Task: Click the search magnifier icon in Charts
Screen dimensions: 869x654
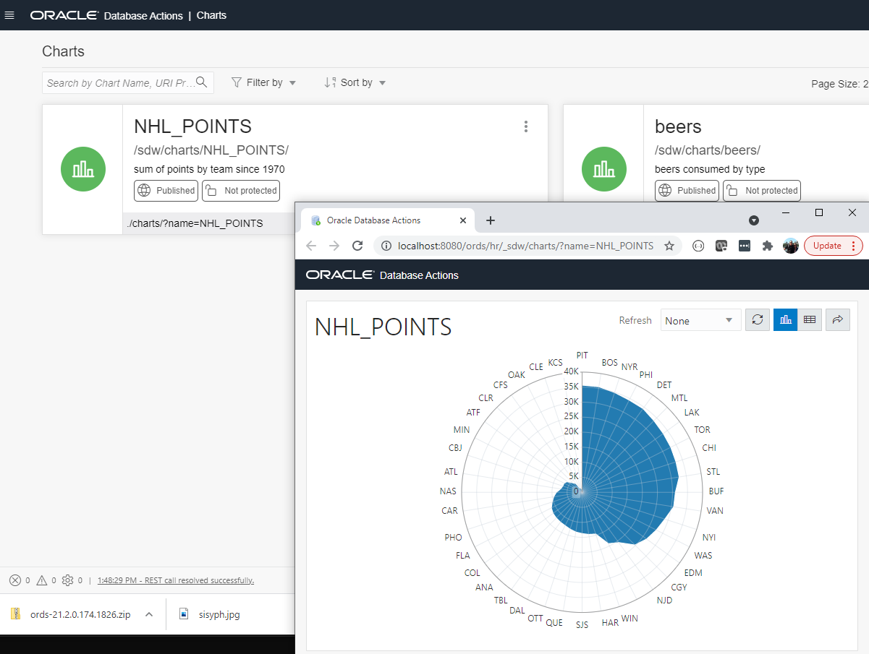Action: 202,82
